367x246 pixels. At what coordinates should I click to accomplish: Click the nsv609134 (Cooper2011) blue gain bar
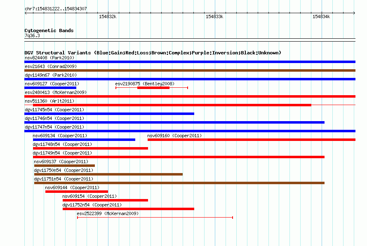click(84, 140)
